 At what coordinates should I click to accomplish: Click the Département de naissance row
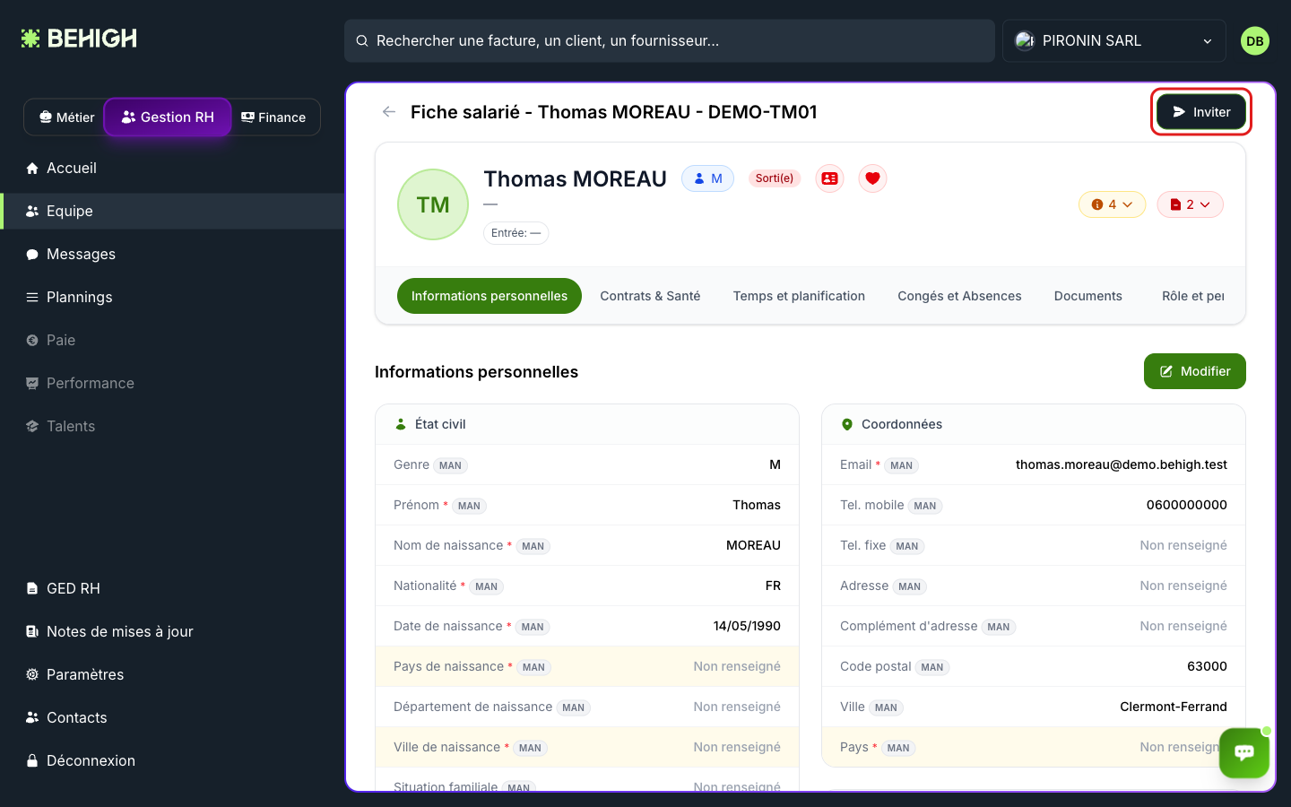tap(587, 707)
